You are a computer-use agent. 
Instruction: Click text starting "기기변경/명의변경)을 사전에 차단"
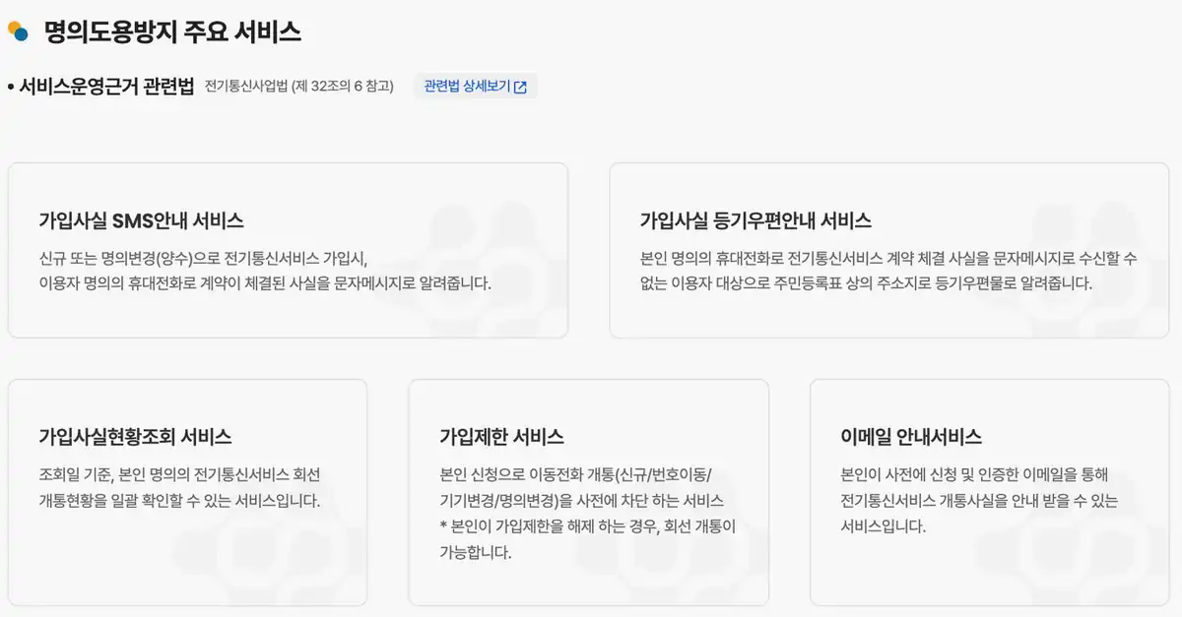point(581,500)
